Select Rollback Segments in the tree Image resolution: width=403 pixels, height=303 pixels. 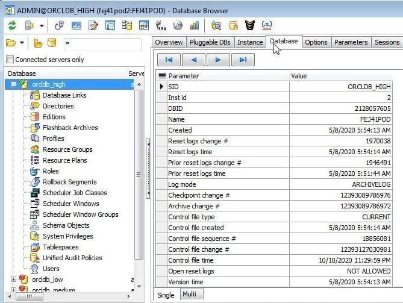click(70, 182)
